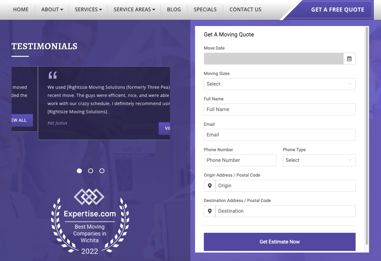Click the quotation mark icon on the testimonial
381x261 pixels.
click(52, 75)
